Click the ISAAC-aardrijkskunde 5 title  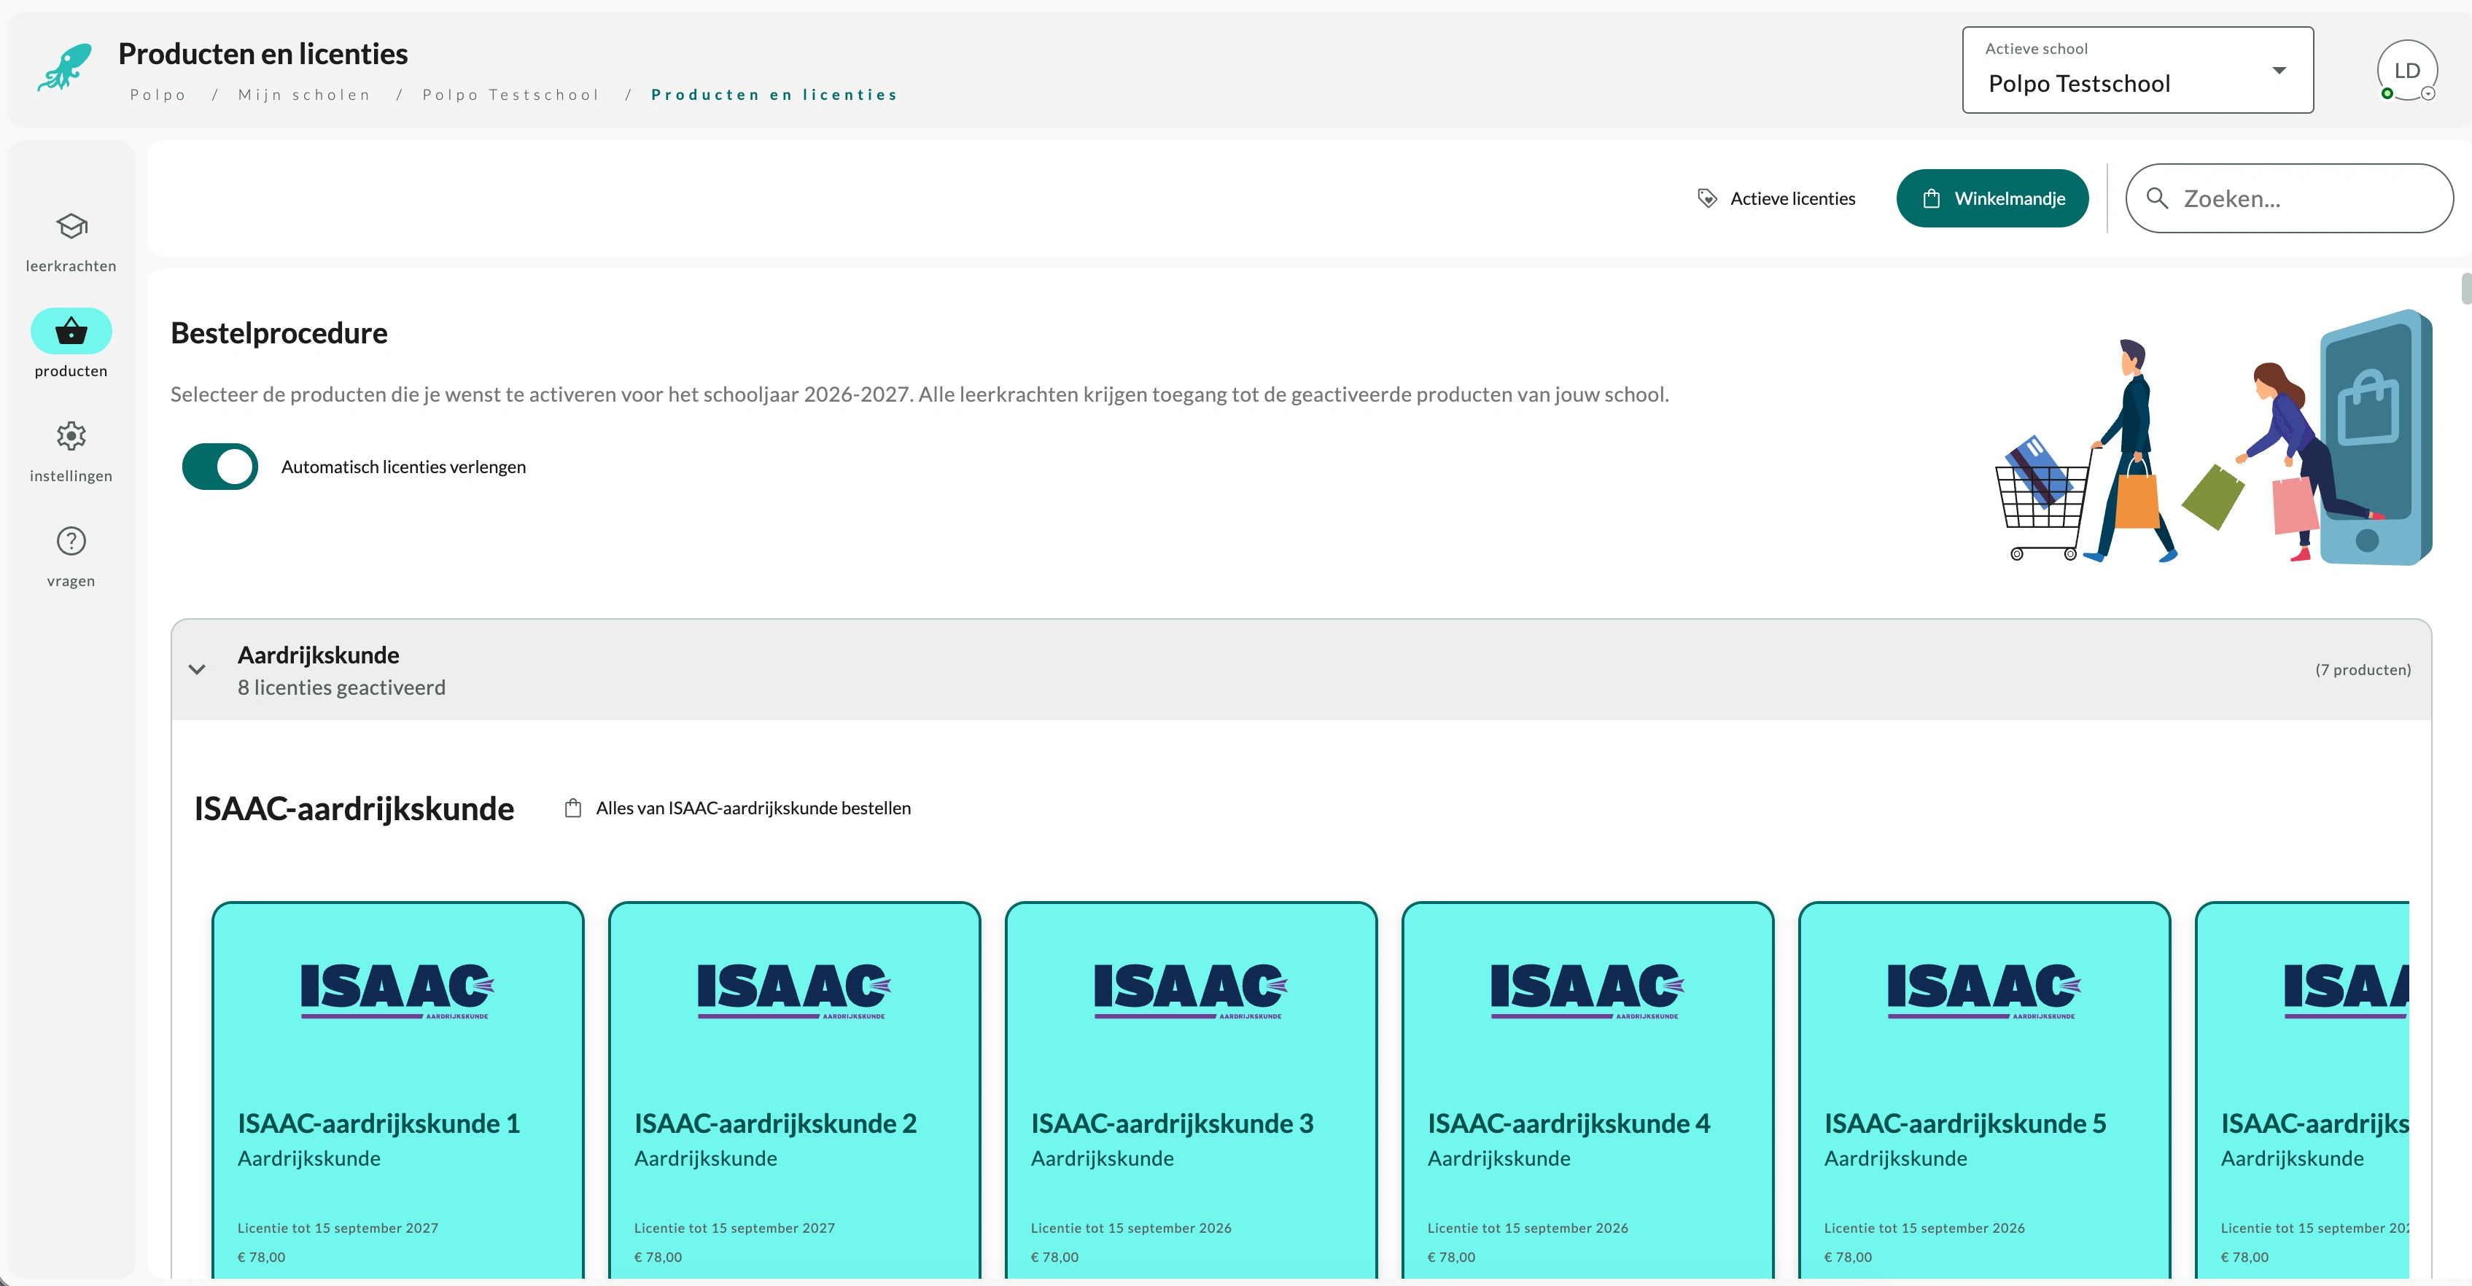coord(1965,1124)
